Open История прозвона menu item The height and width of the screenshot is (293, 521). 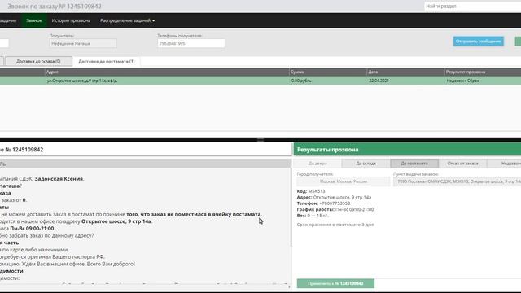click(71, 20)
